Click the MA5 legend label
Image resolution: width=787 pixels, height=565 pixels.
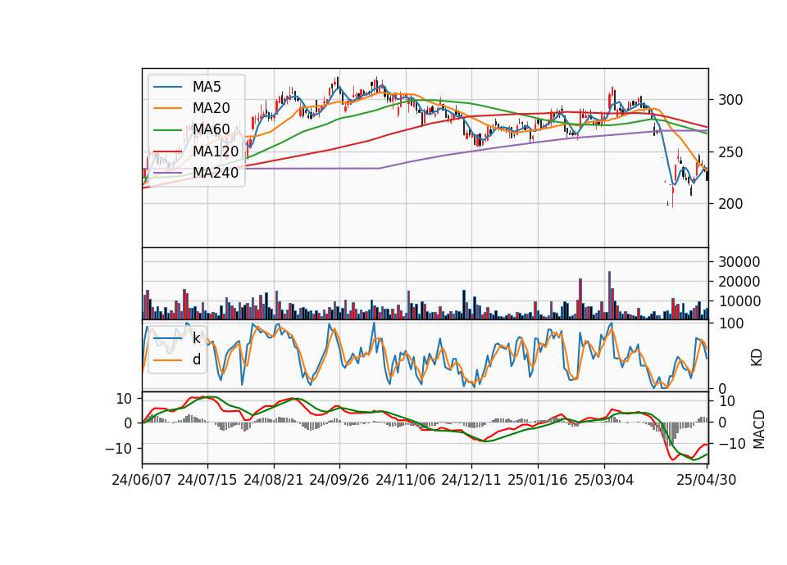point(207,87)
